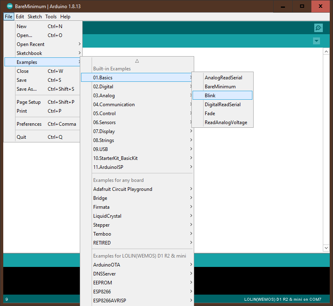Maximize the Arduino window
333x306 pixels.
pyautogui.click(x=302, y=7)
